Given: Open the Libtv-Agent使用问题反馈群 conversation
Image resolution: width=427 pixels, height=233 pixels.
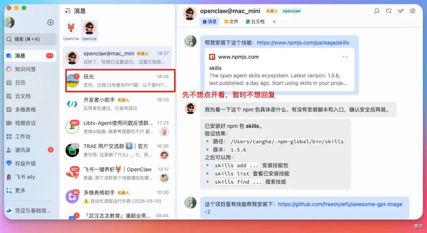Looking at the screenshot, I should click(117, 127).
